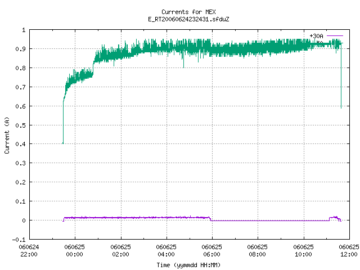360x270 pixels.
Task: Click the "0.9" y-axis tick label
Action: tap(20, 49)
